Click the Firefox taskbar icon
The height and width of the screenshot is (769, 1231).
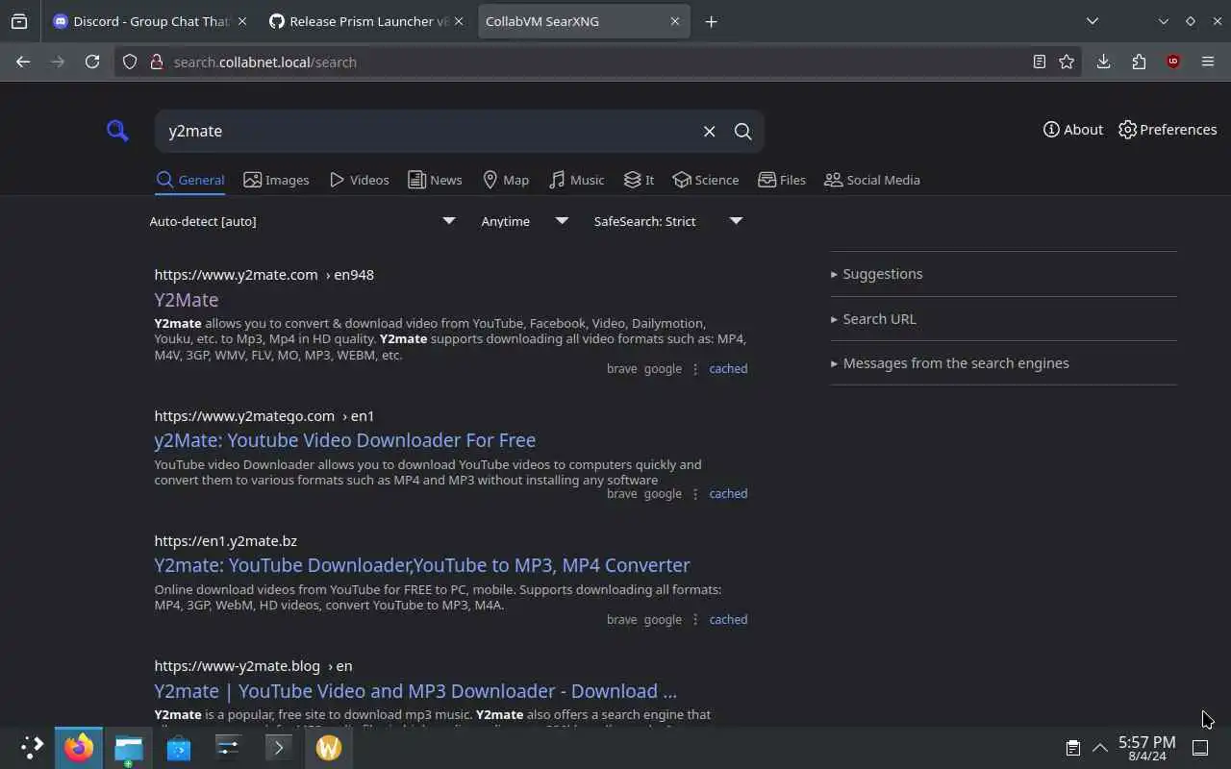pyautogui.click(x=79, y=747)
